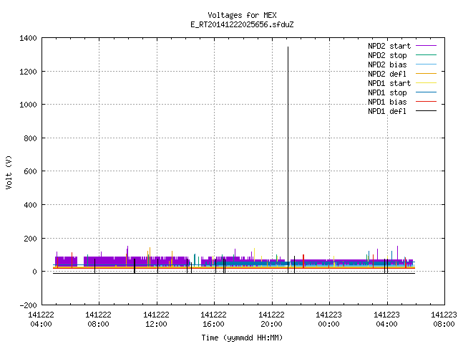Click the '141222 08:00' time tick label
458x344 pixels.
99,320
